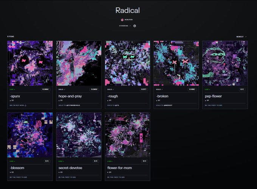Viewport: 257px width, 189px height.
Task: Open the -blossom artwork thumbnail
Action: tap(30, 135)
